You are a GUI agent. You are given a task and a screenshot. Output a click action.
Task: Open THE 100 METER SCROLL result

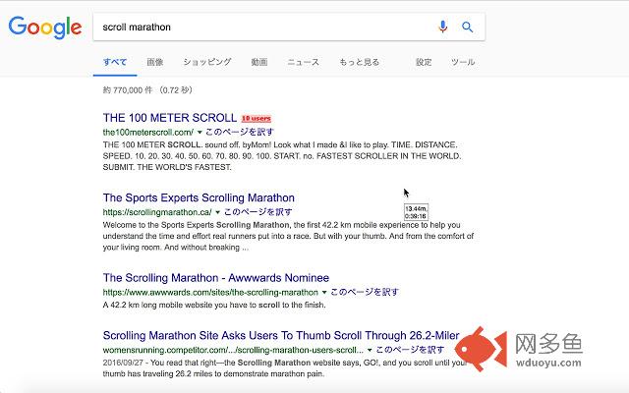point(170,118)
